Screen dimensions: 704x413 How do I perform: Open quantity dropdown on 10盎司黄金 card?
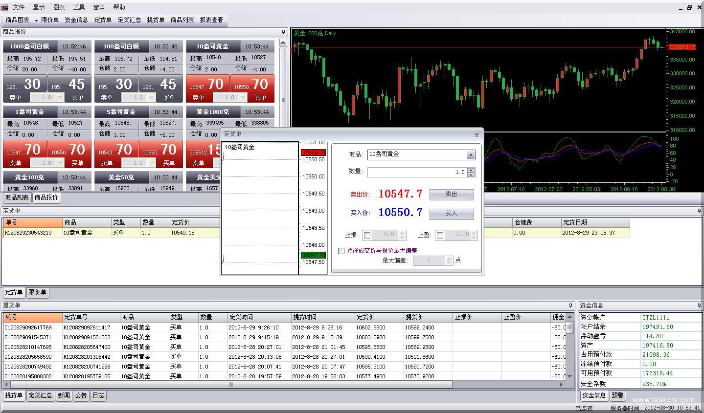[243, 97]
